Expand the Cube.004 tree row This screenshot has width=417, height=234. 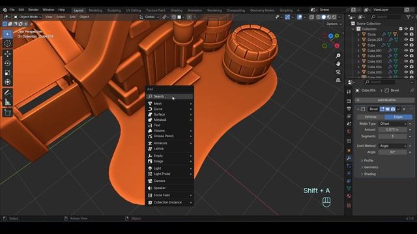click(358, 67)
